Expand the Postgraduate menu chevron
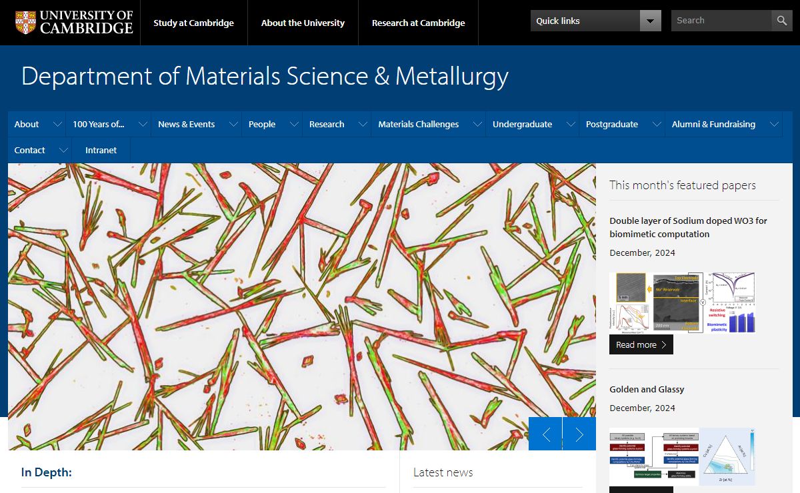The height and width of the screenshot is (493, 800). coord(657,124)
